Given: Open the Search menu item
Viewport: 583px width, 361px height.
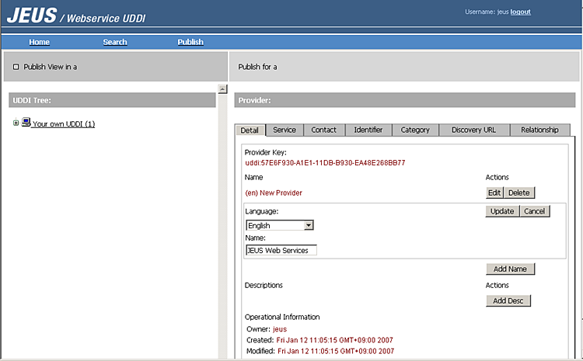Looking at the screenshot, I should click(x=115, y=42).
